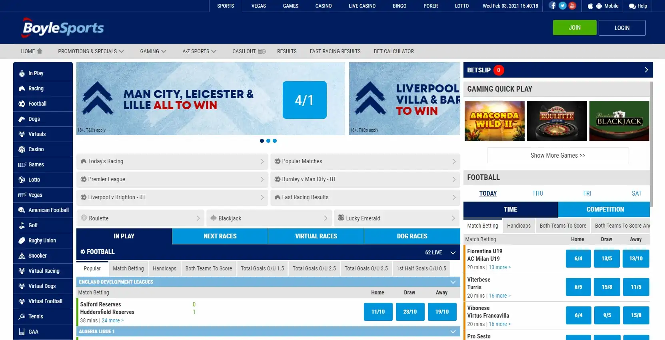The height and width of the screenshot is (340, 665).
Task: Click the Twitter icon in top bar
Action: (562, 6)
